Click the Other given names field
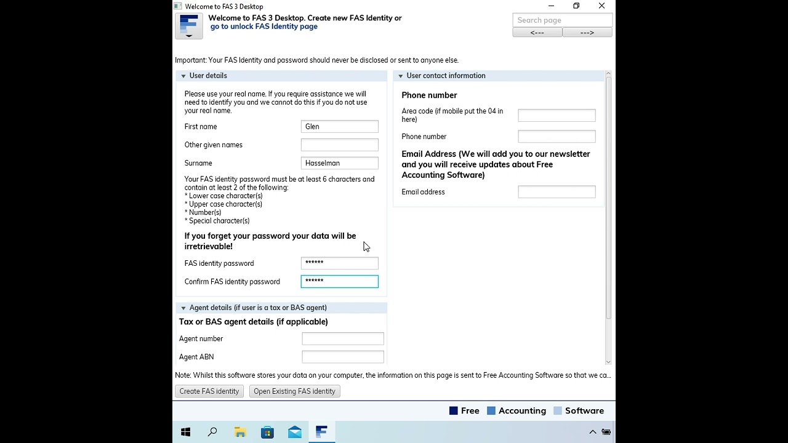This screenshot has height=443, width=788. tap(339, 145)
